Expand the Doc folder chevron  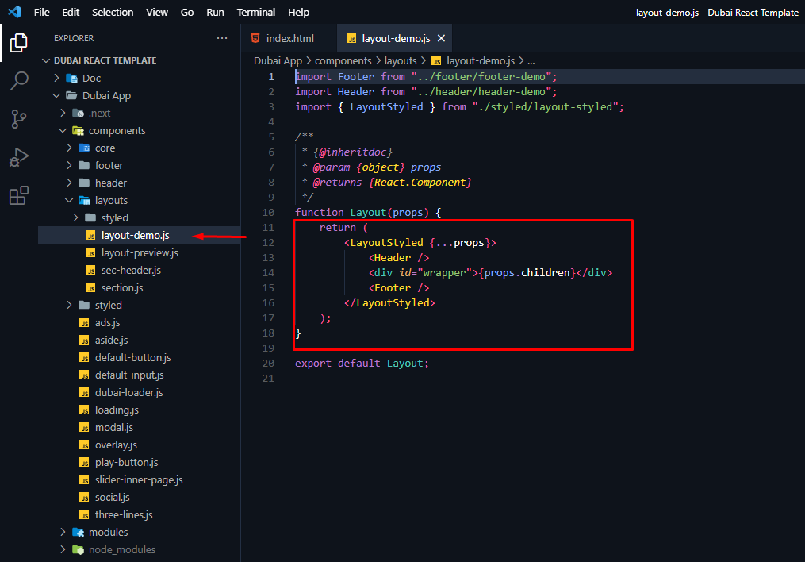coord(56,78)
